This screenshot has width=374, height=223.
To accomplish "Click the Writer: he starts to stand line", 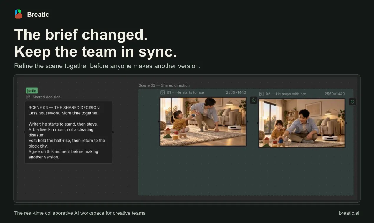I will [x=63, y=124].
